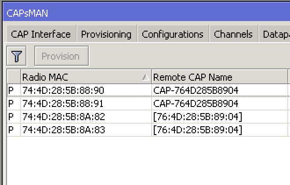
Task: Click CAP-764D285B8904 name in the 88:90 row
Action: click(196, 90)
